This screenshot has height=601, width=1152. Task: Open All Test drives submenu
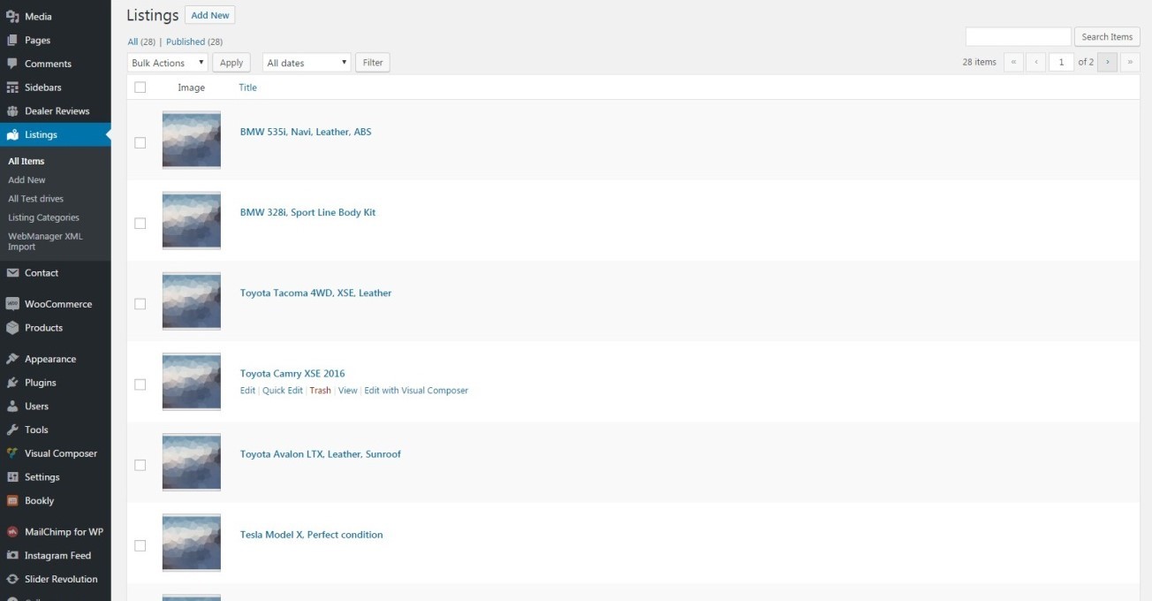[36, 199]
